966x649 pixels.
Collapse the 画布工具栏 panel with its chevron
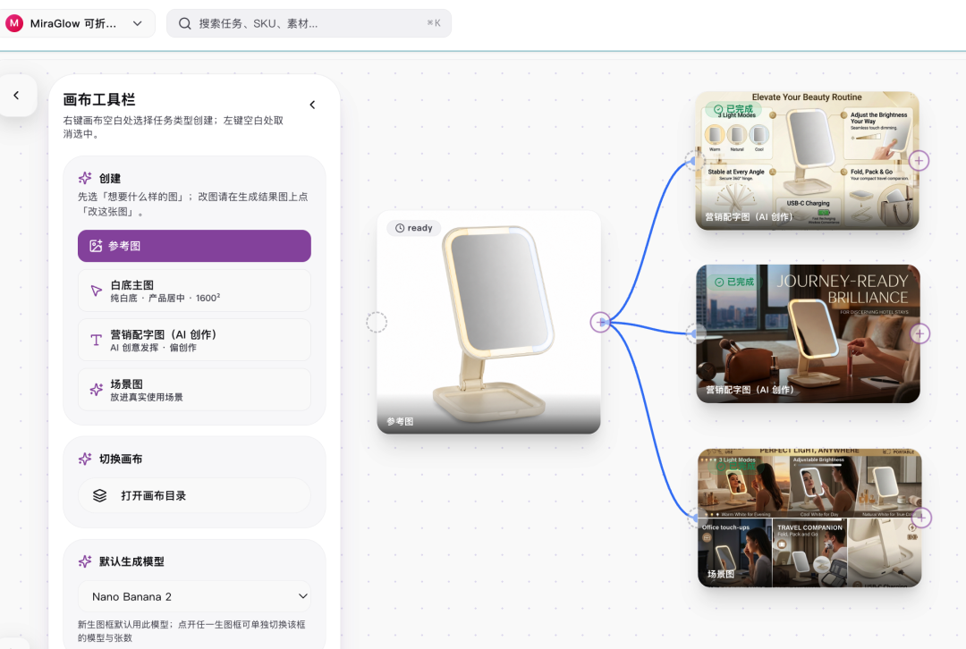pos(312,105)
